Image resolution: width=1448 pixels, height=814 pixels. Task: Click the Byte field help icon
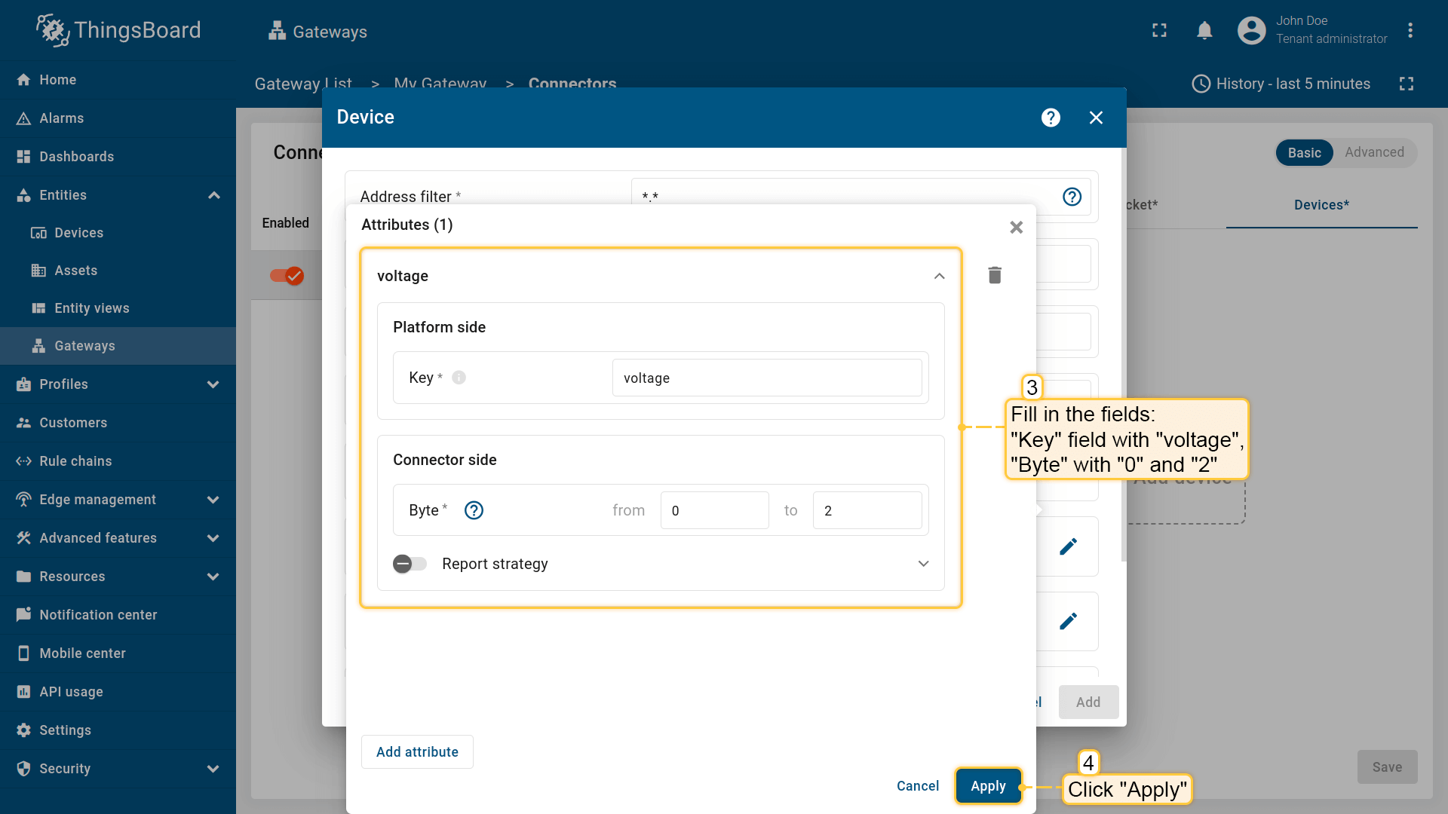click(474, 510)
